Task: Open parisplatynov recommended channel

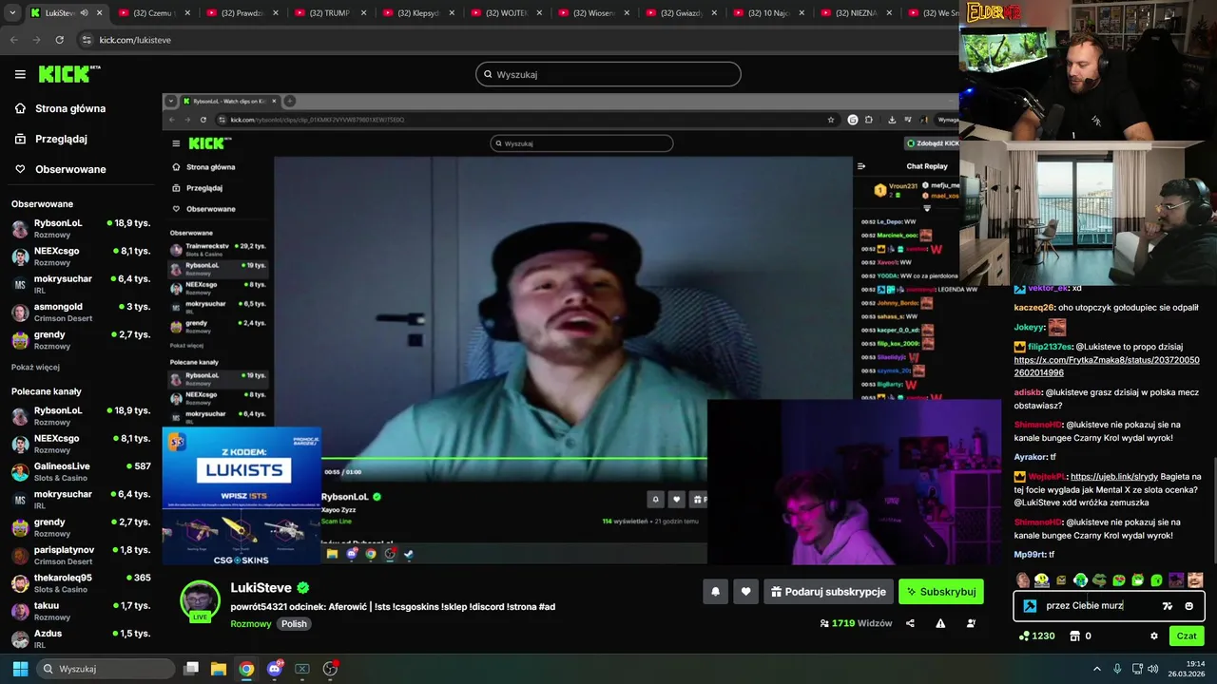Action: 81,555
